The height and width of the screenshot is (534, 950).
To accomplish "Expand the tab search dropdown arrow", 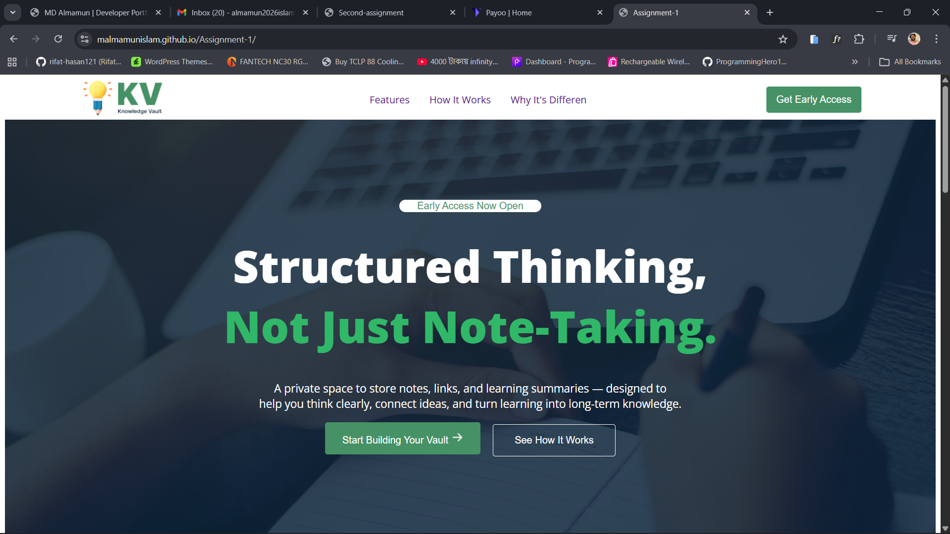I will (x=13, y=12).
